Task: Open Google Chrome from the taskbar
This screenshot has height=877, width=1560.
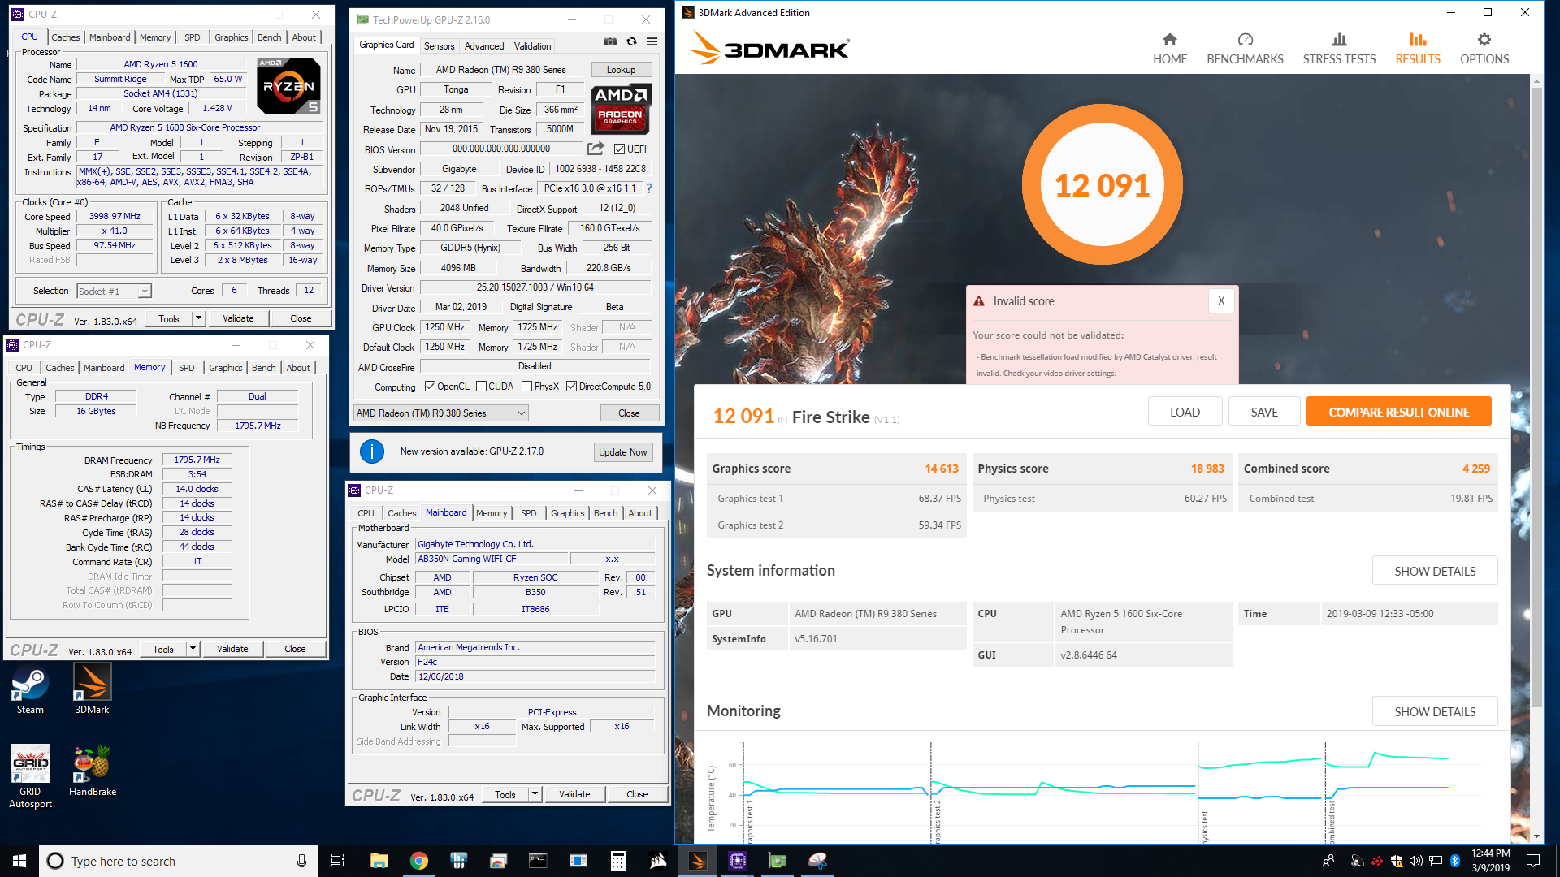Action: tap(418, 861)
